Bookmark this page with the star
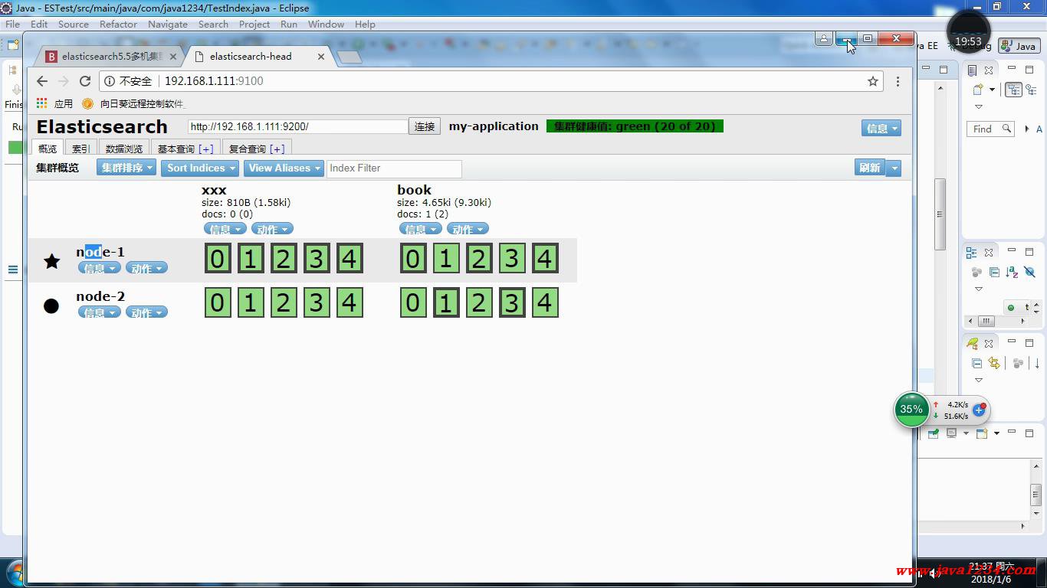This screenshot has width=1047, height=588. point(872,81)
